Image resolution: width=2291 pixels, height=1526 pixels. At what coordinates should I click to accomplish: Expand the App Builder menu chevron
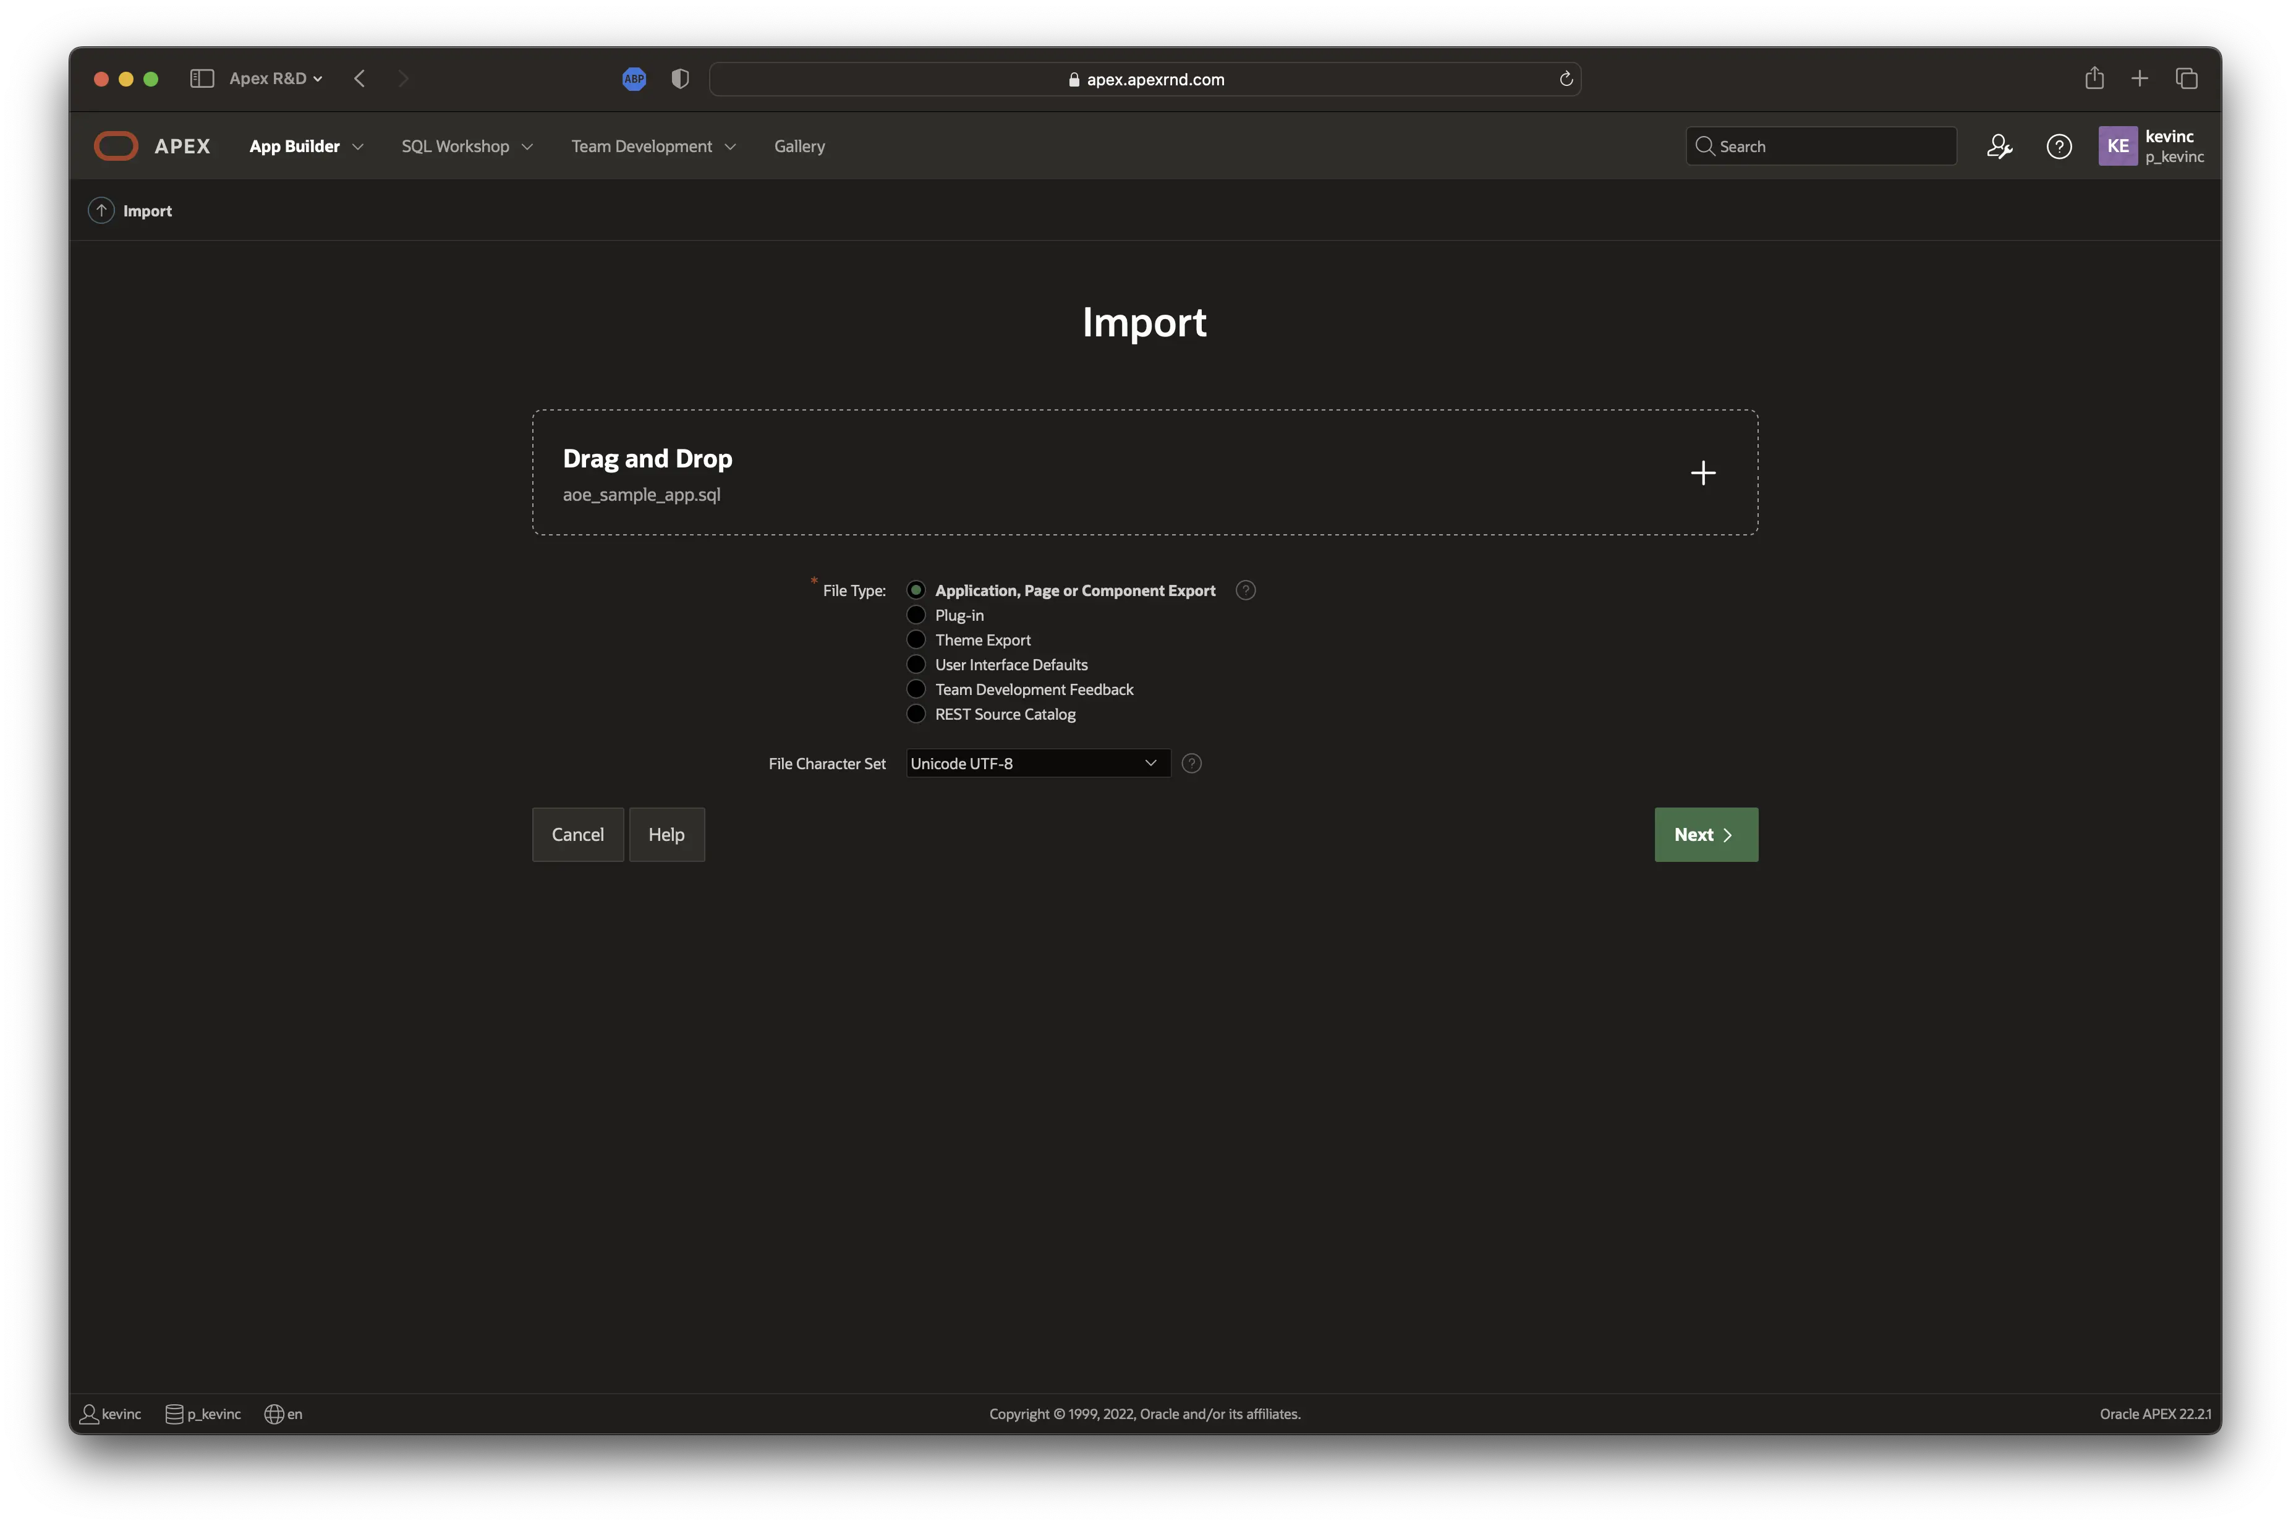pos(358,147)
